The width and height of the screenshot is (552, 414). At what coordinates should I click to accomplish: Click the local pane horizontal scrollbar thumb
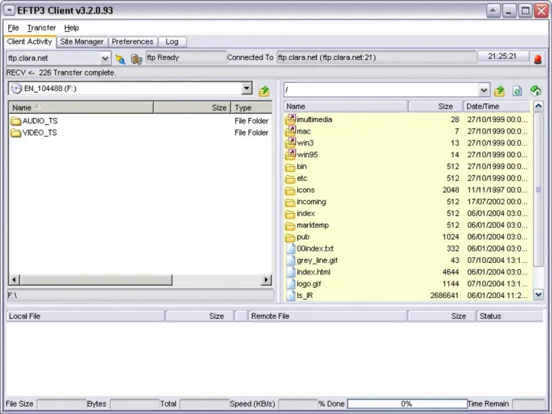click(96, 280)
